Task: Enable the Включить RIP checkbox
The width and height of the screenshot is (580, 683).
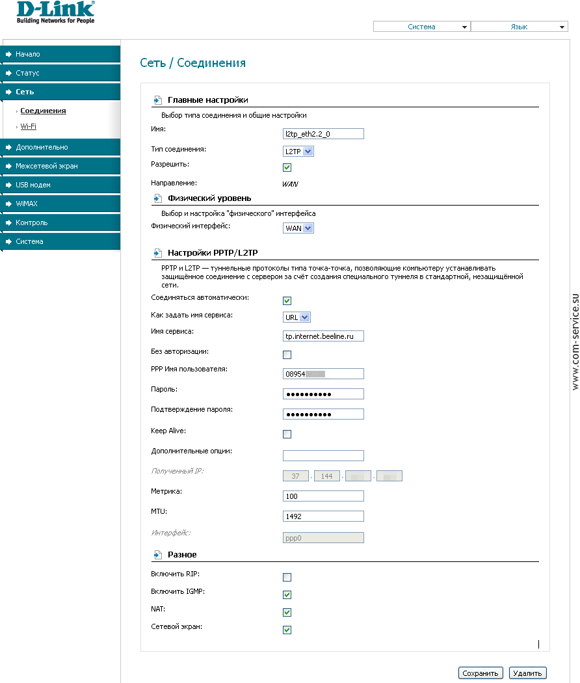Action: tap(287, 577)
